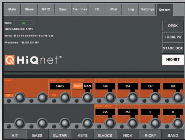Image resolution: width=185 pixels, height=140 pixels.
Task: Select MAN in IP Config
Action: [88, 86]
